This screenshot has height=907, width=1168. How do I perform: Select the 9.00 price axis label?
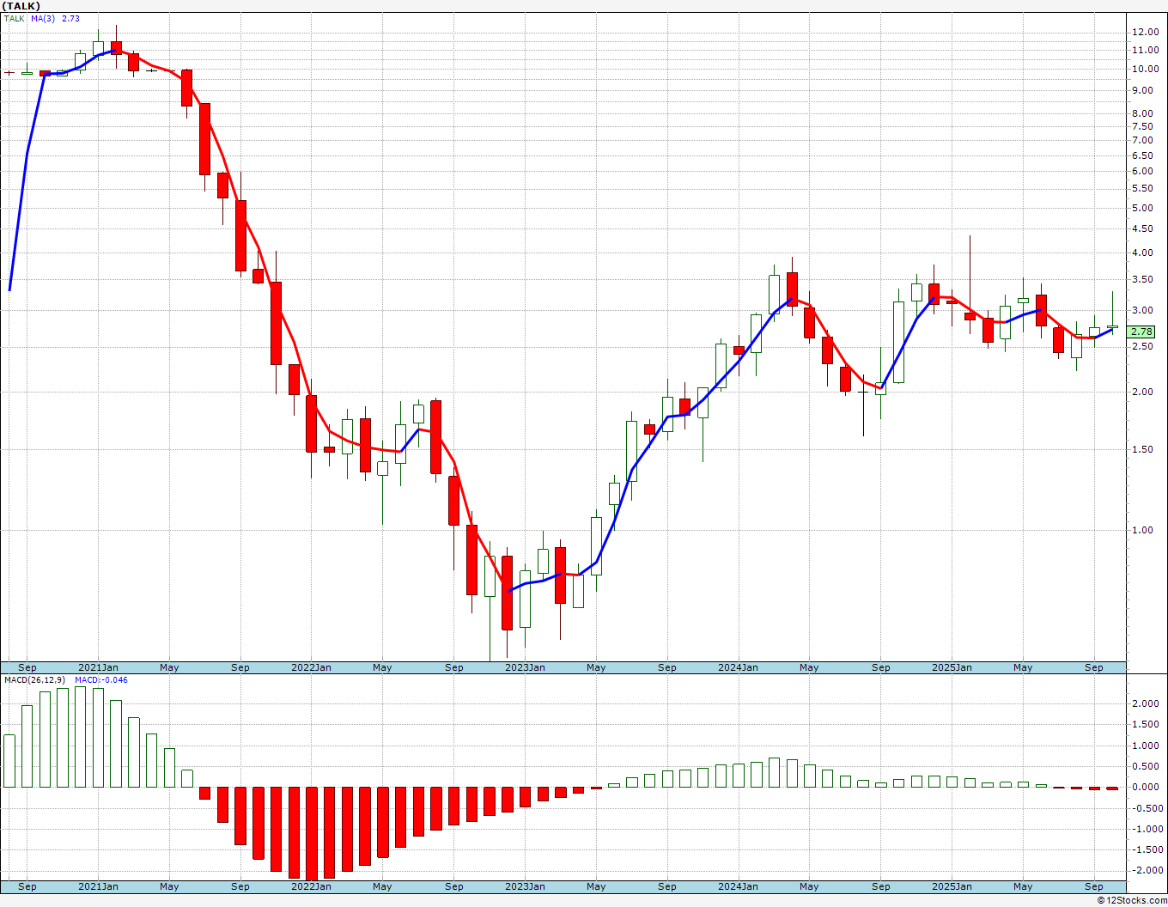pyautogui.click(x=1142, y=91)
